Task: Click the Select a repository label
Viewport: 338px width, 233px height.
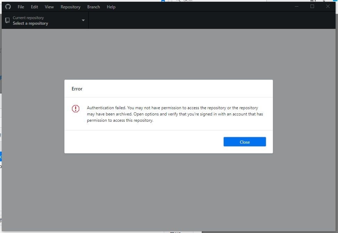Action: click(x=30, y=23)
